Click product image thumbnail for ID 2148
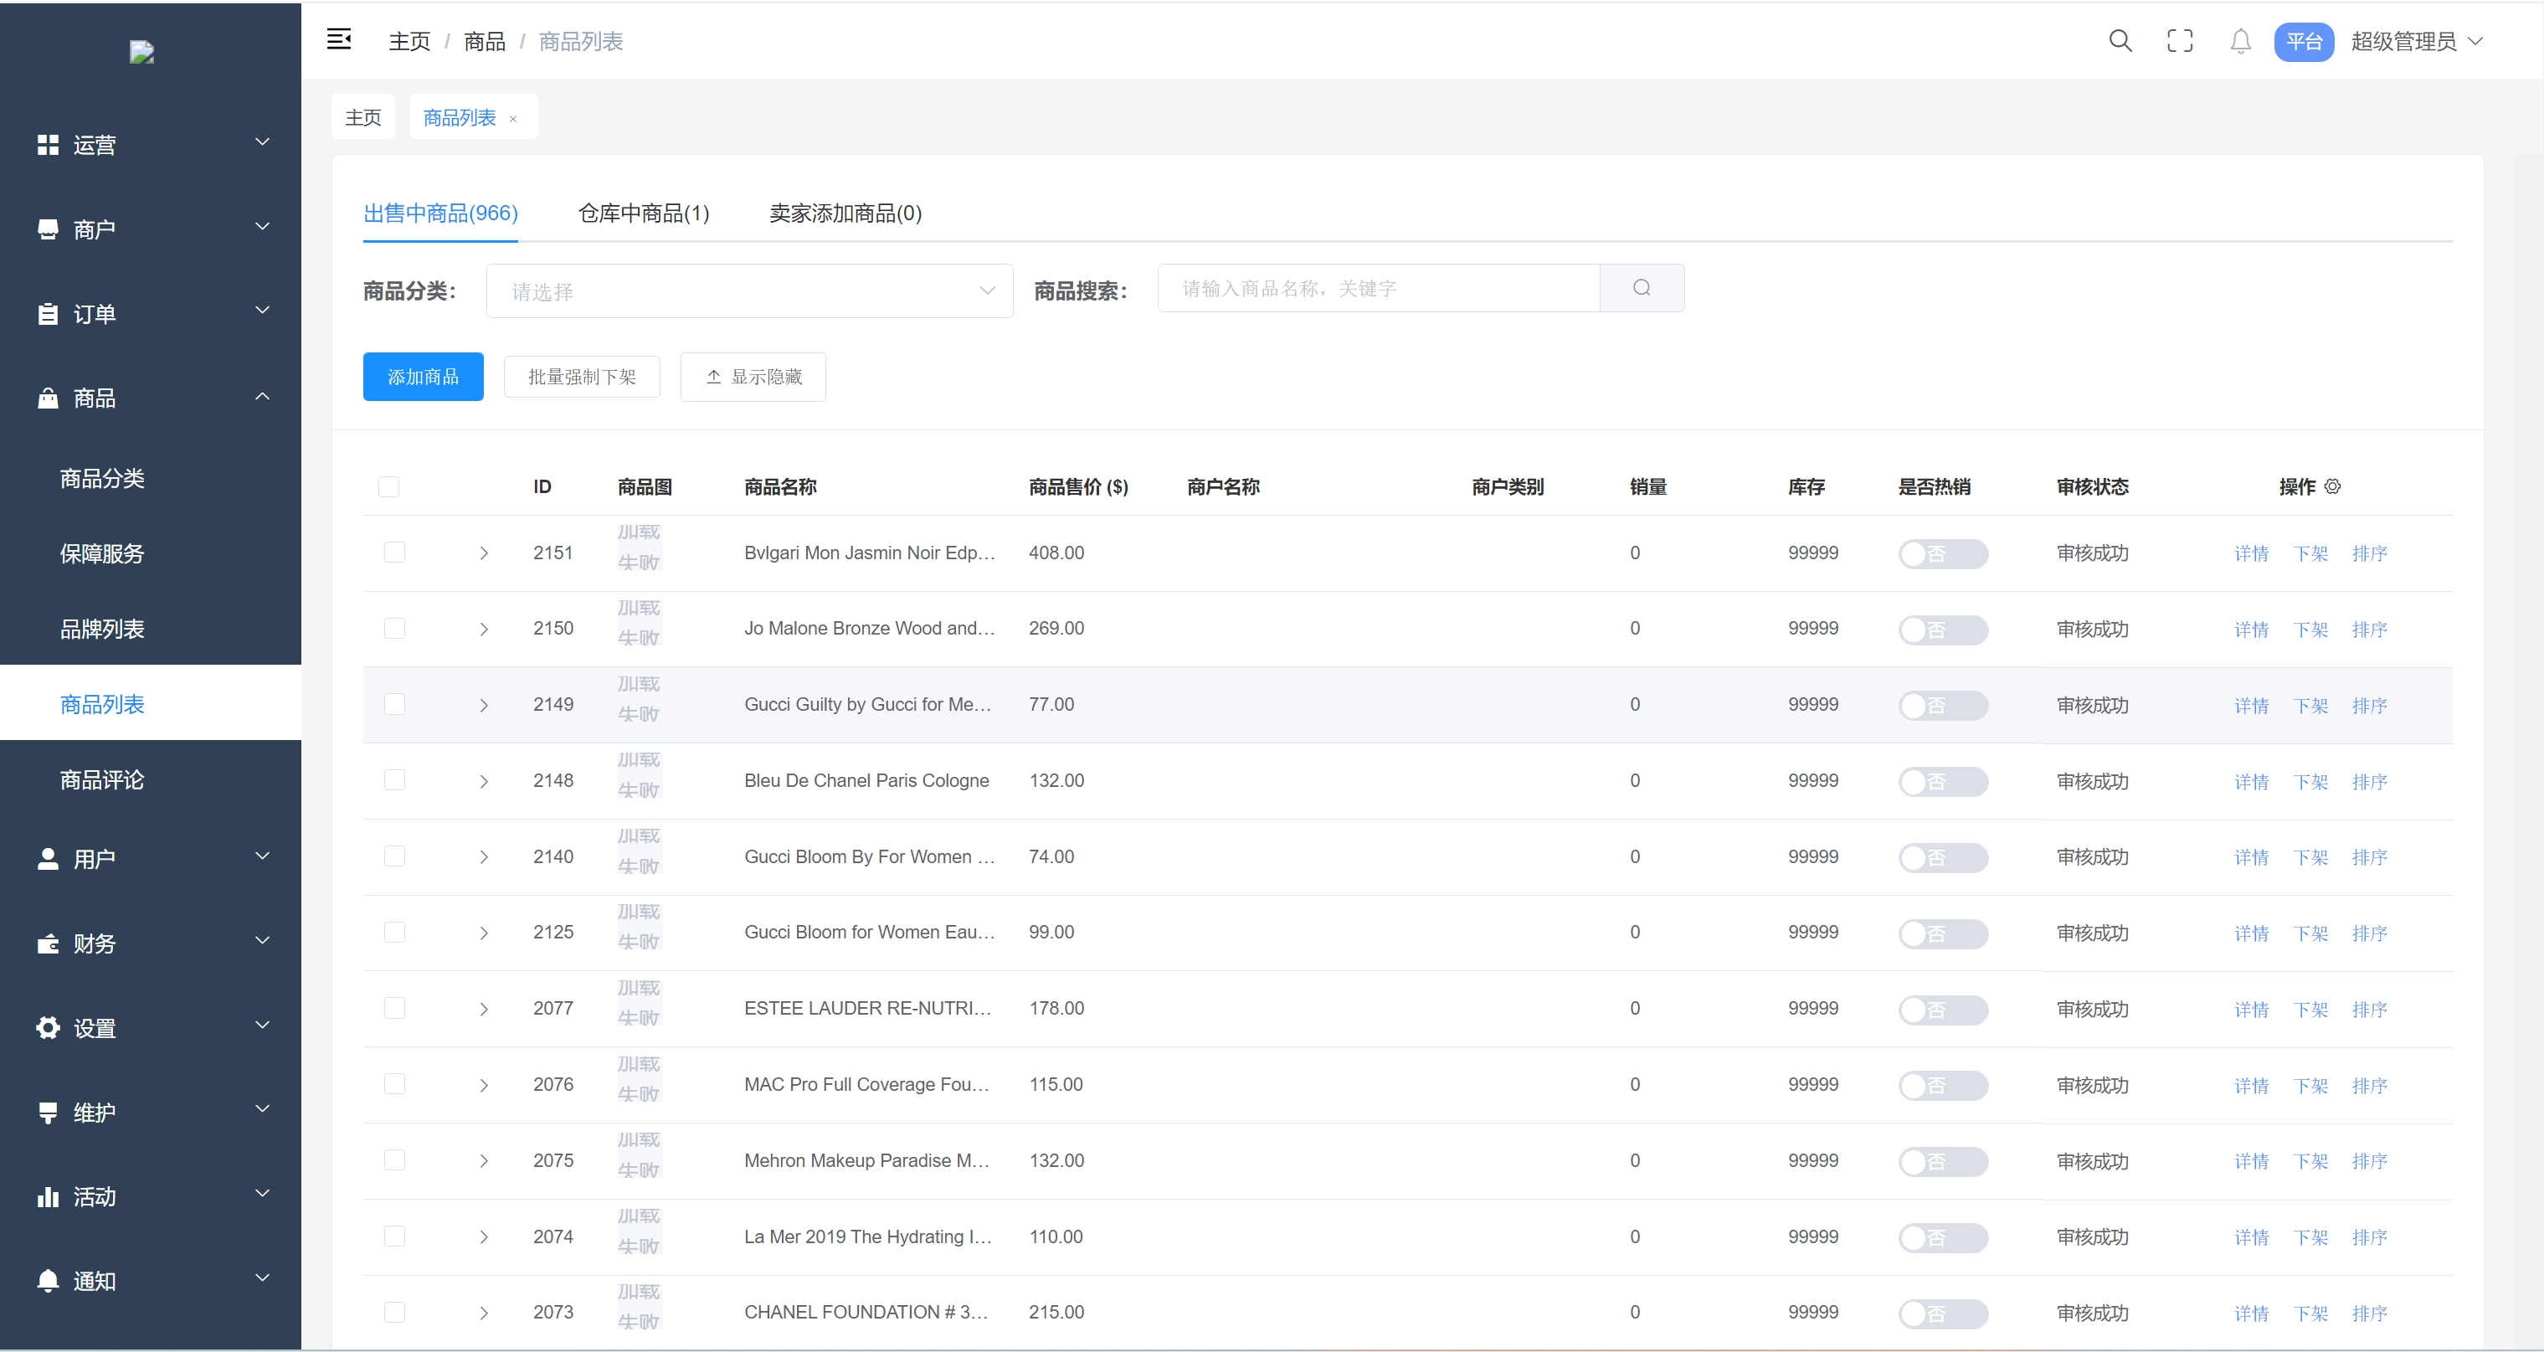The height and width of the screenshot is (1352, 2544). pos(638,775)
